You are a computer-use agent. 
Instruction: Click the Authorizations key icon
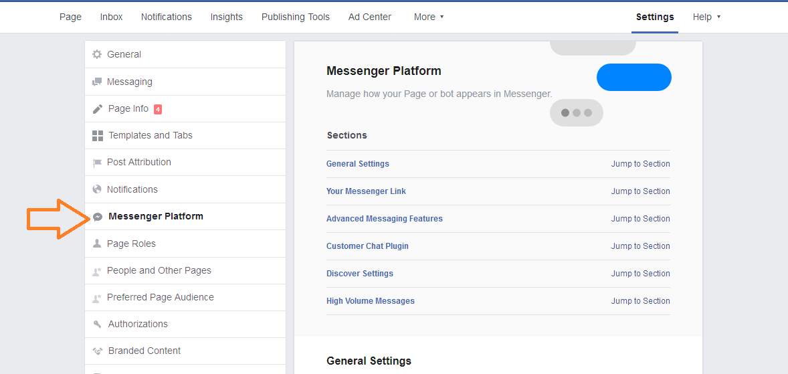pyautogui.click(x=98, y=324)
